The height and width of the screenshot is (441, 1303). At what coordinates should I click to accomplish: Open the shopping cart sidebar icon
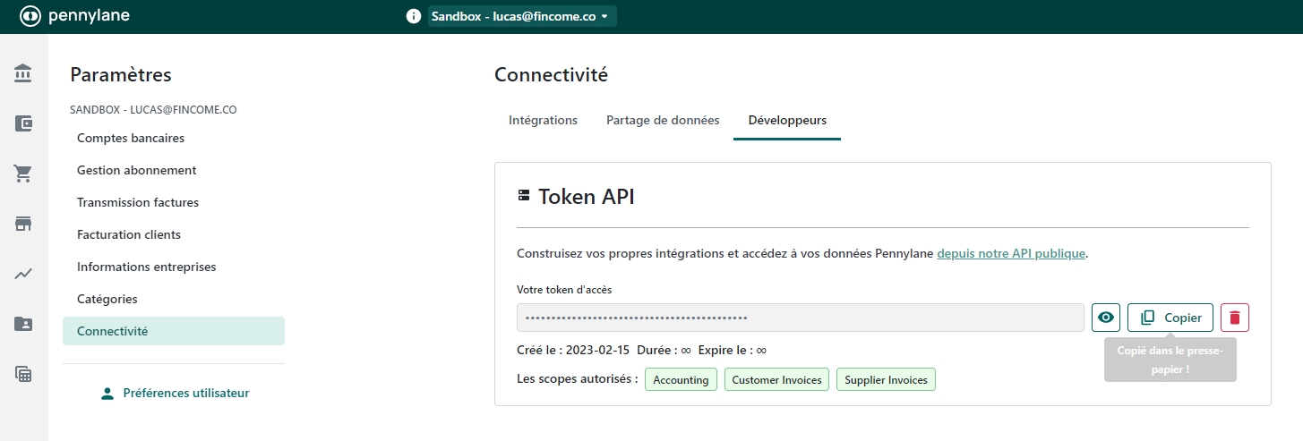click(23, 174)
